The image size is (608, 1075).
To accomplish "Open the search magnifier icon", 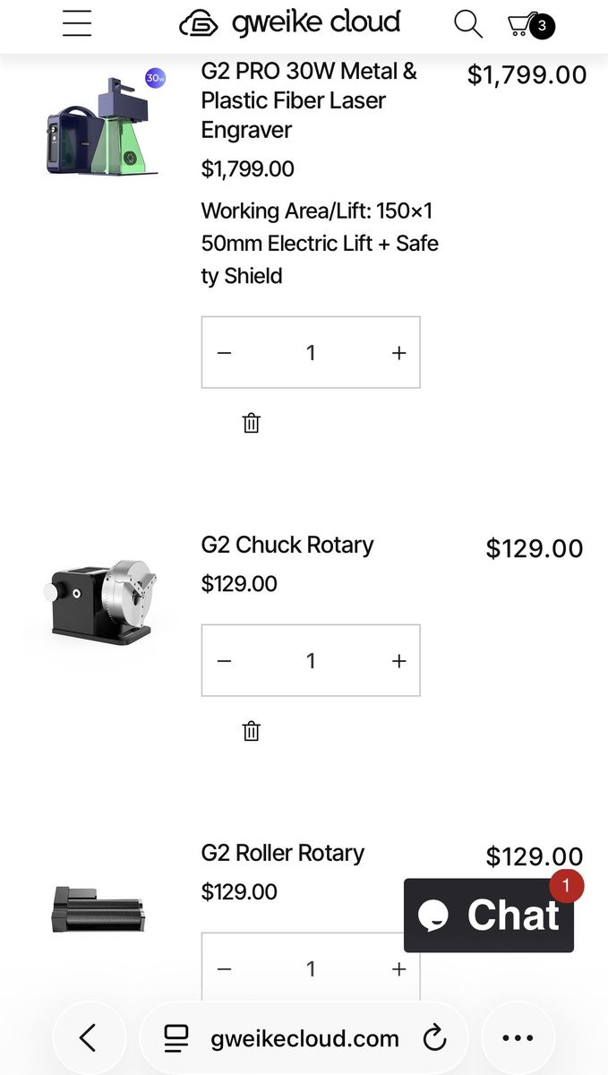I will coord(467,24).
